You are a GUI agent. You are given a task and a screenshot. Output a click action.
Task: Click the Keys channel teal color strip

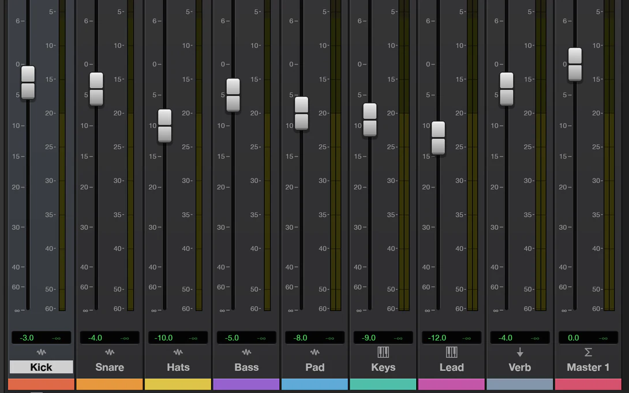coord(383,384)
